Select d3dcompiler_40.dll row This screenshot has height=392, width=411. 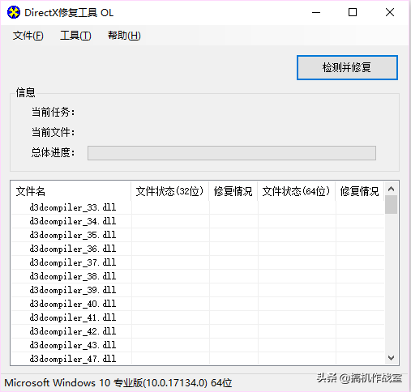tap(198, 304)
